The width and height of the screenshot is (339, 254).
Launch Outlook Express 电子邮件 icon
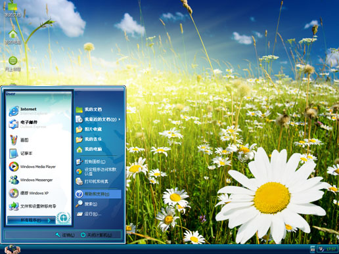pos(14,124)
